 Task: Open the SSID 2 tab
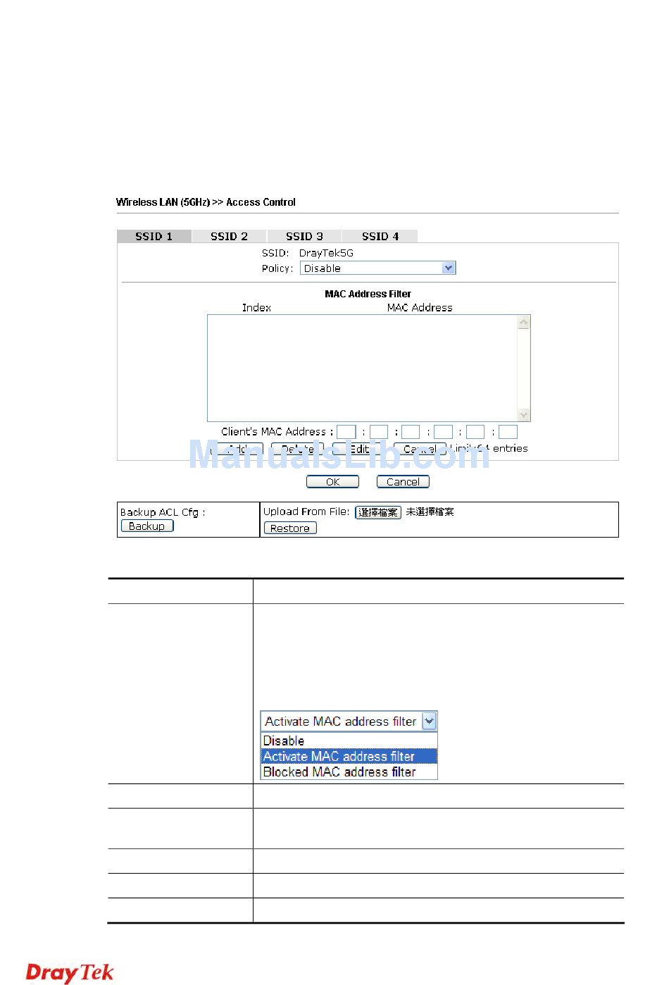pyautogui.click(x=229, y=236)
